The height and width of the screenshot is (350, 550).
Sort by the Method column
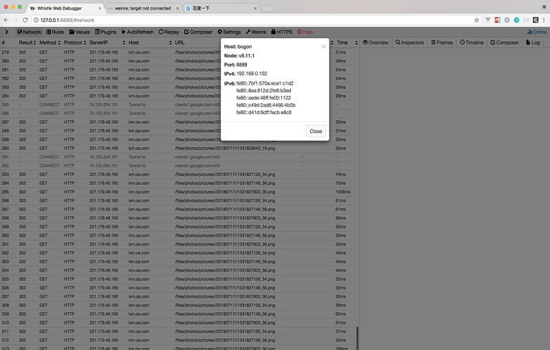[x=49, y=43]
